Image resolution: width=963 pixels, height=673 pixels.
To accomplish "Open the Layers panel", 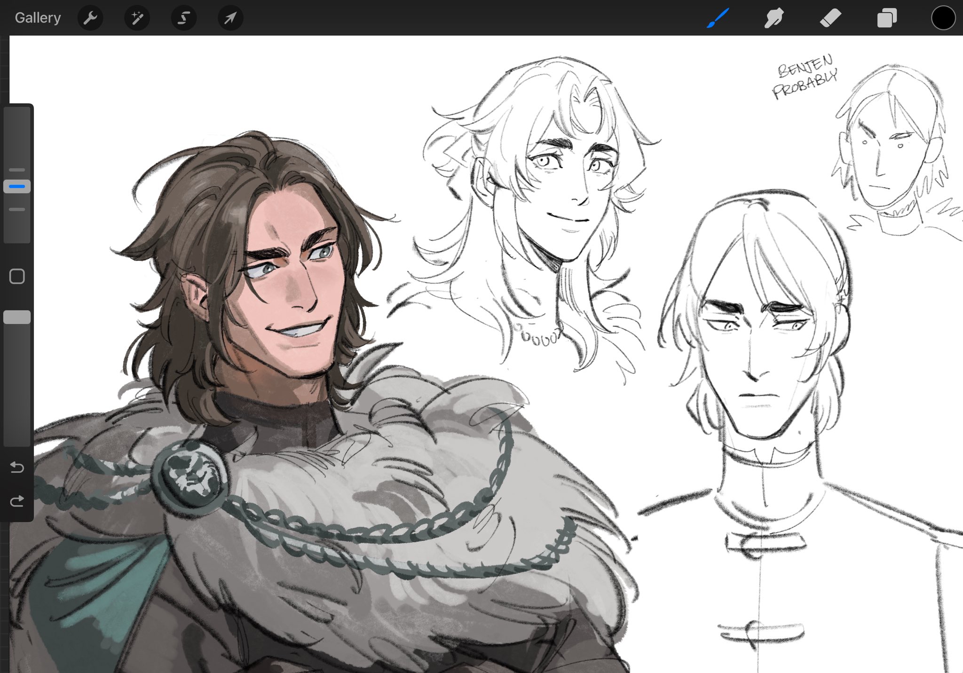I will (887, 18).
